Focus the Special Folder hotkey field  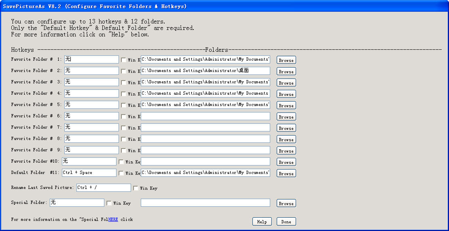tap(77, 203)
